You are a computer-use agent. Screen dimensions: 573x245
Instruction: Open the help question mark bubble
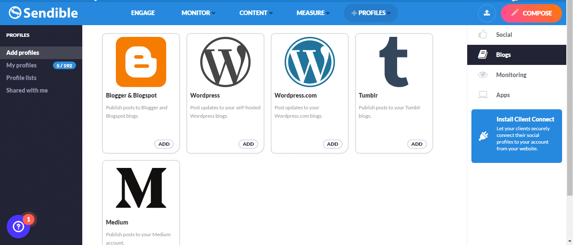(18, 227)
